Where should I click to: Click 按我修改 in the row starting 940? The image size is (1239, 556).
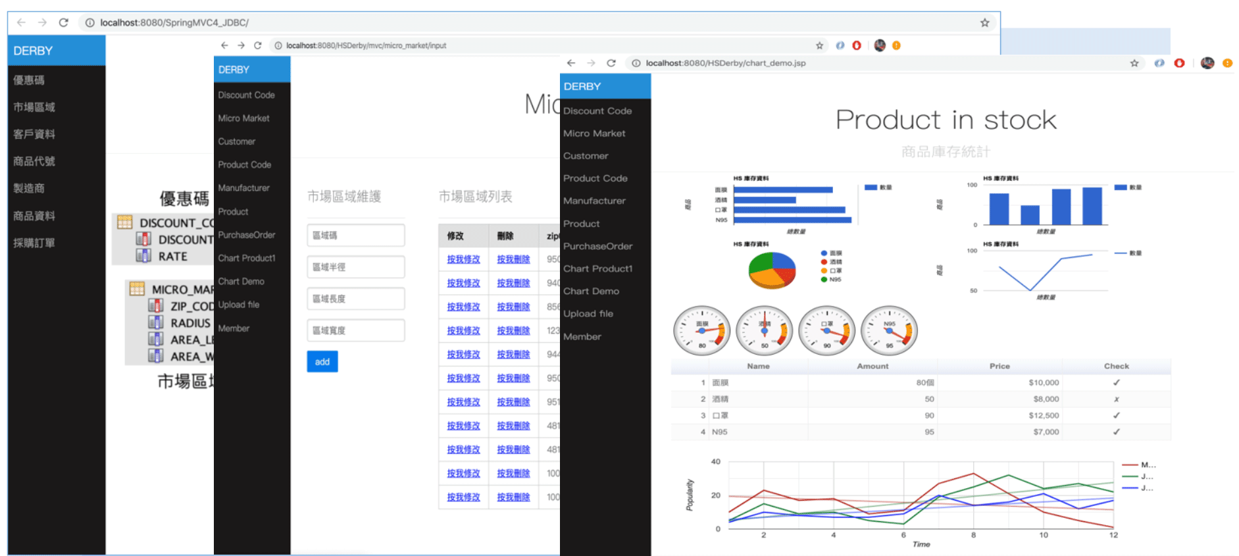pyautogui.click(x=463, y=283)
